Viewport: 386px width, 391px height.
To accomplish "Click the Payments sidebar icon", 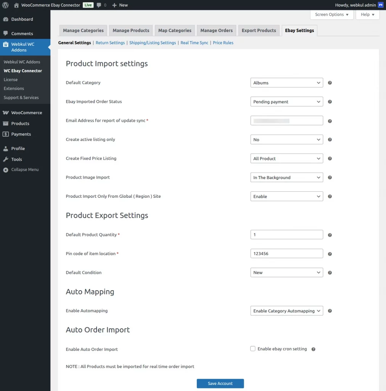I will click(6, 134).
